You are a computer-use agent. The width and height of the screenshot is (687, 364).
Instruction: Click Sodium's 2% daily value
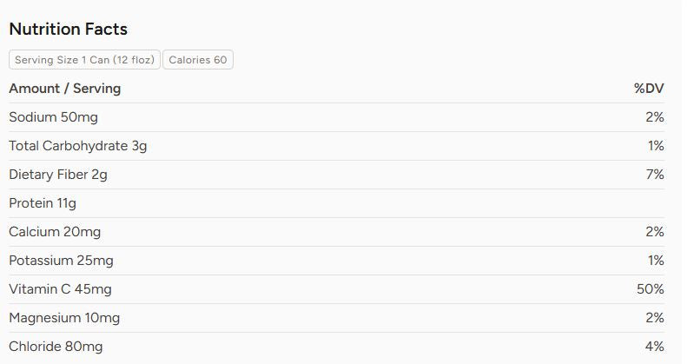[654, 117]
